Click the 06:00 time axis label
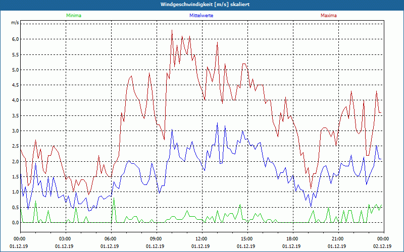404x252 pixels. (x=111, y=239)
